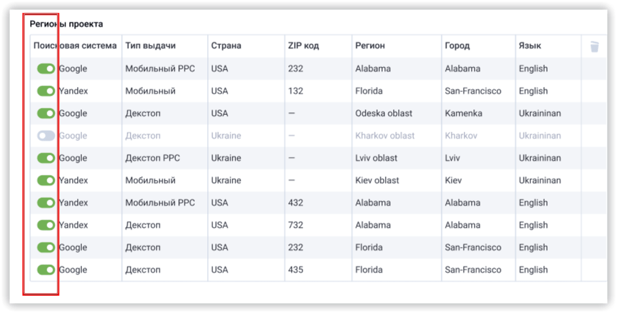
Task: Switch off toggle for Odeska oblast row
Action: point(46,113)
